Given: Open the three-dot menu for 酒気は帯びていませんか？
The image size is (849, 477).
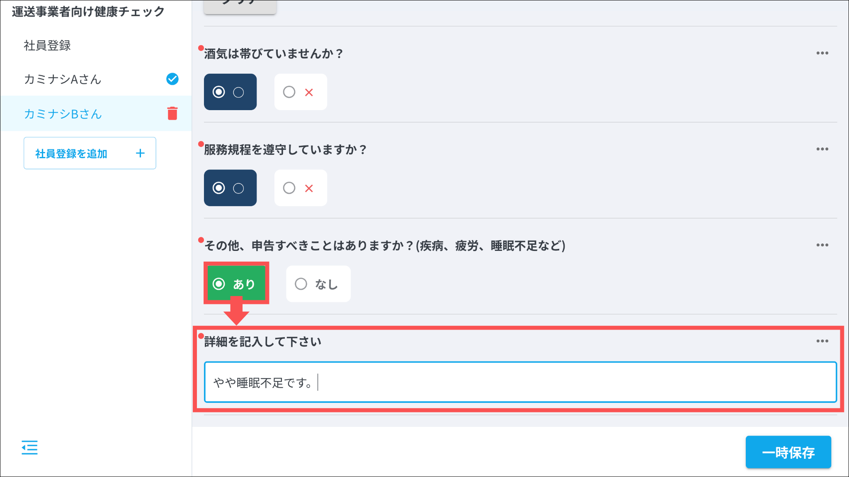Looking at the screenshot, I should [822, 53].
